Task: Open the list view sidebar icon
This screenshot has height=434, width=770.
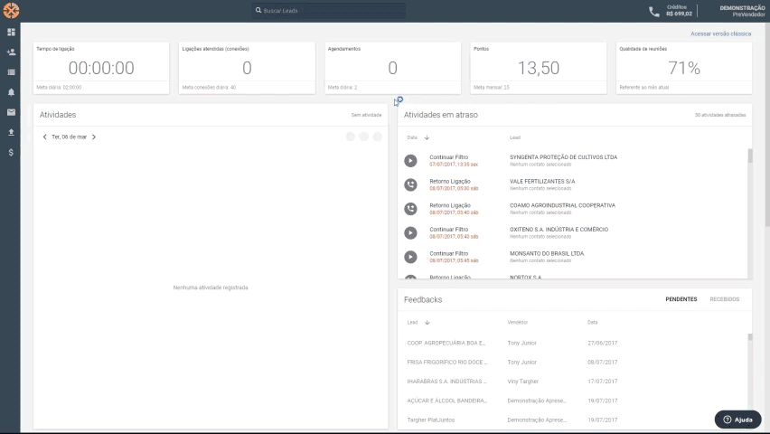Action: click(x=11, y=72)
